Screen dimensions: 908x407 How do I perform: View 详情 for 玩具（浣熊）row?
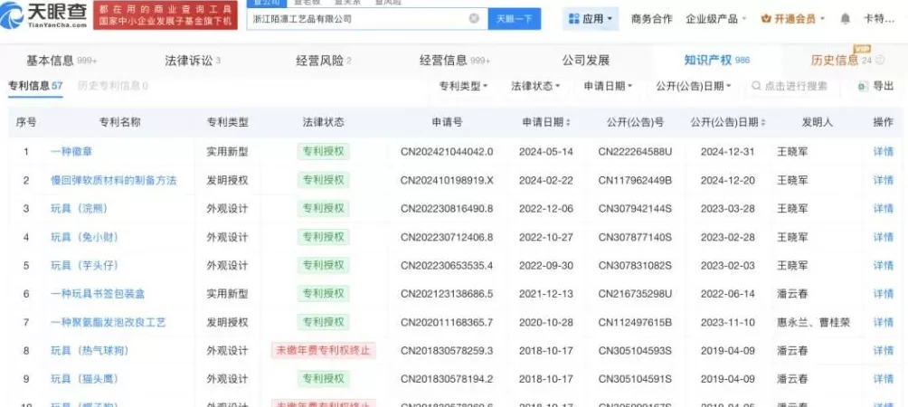tap(883, 208)
